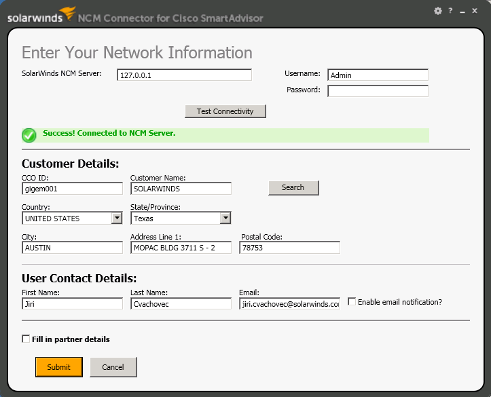The height and width of the screenshot is (397, 491).
Task: Open help with the question mark icon
Action: (450, 11)
